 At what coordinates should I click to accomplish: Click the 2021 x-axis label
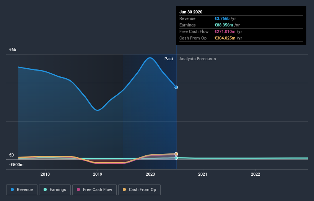(203, 174)
